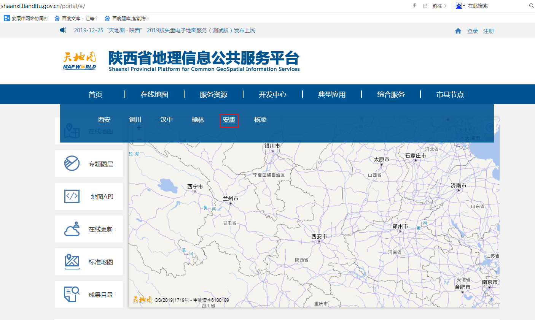Click the 成果目录 search document icon
Viewport: 535px width, 320px height.
pos(72,294)
